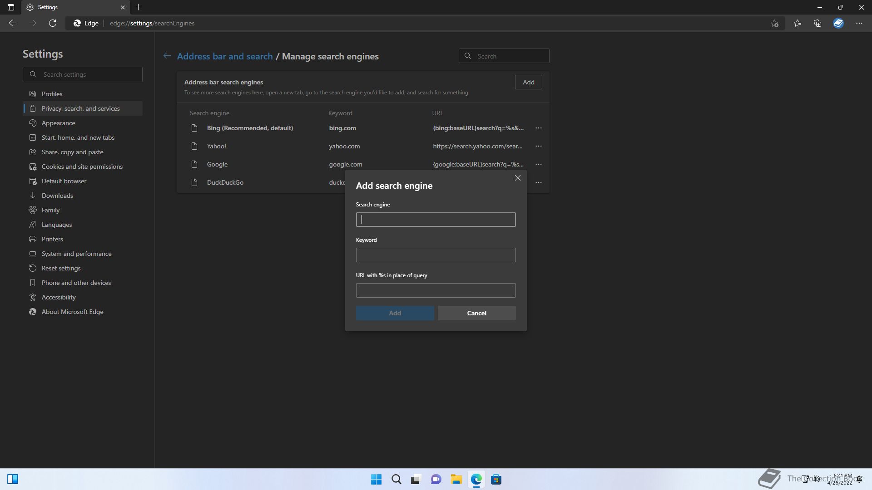Screen dimensions: 872x490
Task: Focus the URL with %s field
Action: pos(436,290)
